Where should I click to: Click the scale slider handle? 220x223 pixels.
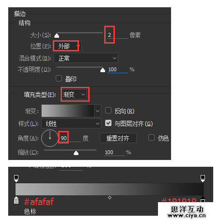(76, 153)
